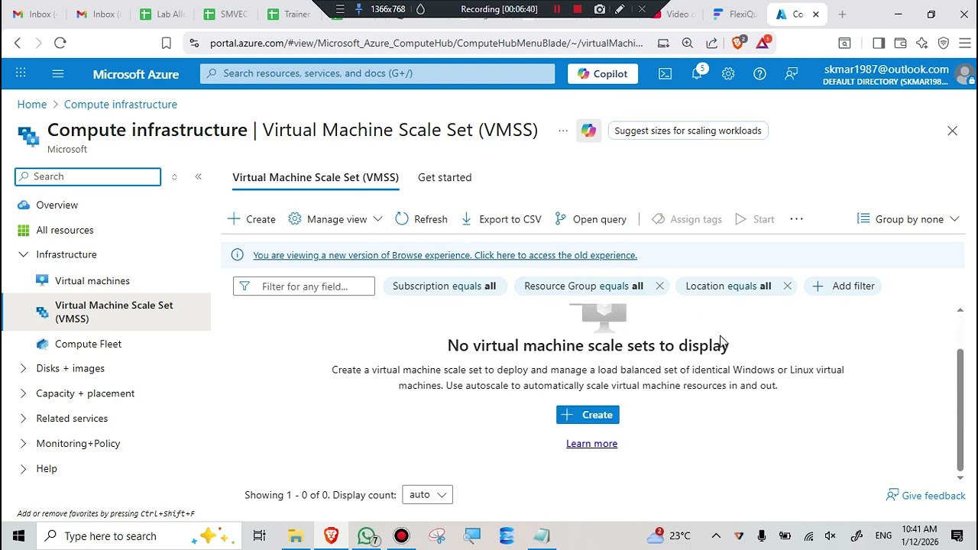Remove the Location filter

787,286
